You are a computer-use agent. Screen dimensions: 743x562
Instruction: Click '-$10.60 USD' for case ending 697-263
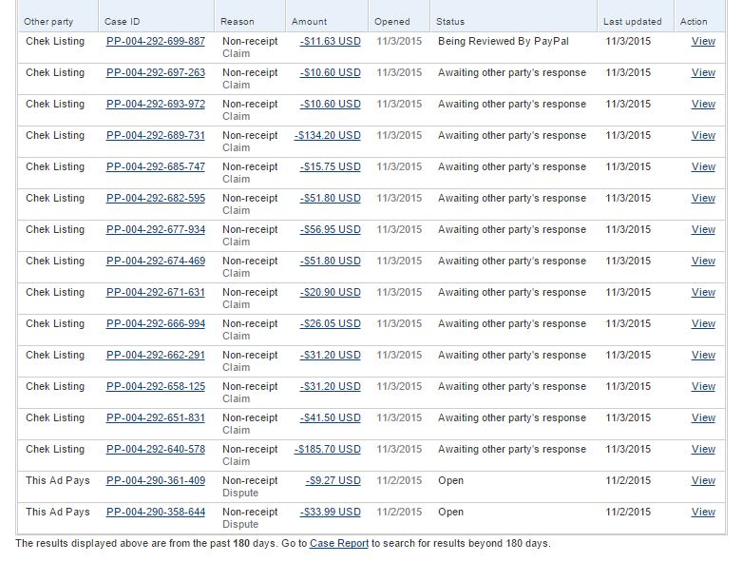pos(331,72)
